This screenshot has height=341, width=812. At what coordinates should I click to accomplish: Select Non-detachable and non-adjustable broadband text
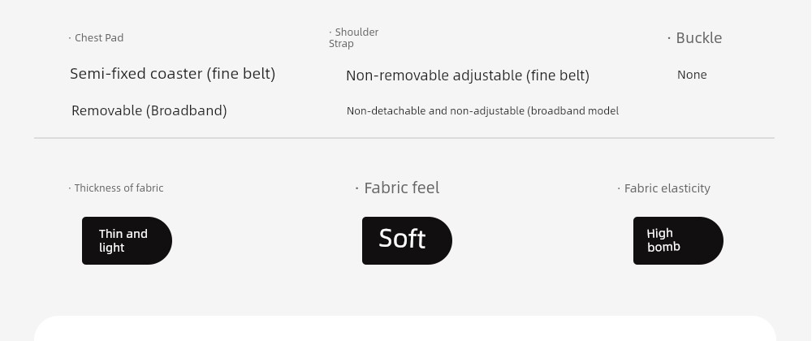pyautogui.click(x=482, y=110)
